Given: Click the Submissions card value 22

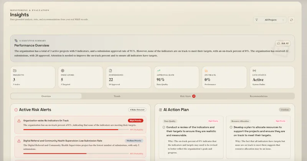Looking at the screenshot, I should [x=111, y=80].
